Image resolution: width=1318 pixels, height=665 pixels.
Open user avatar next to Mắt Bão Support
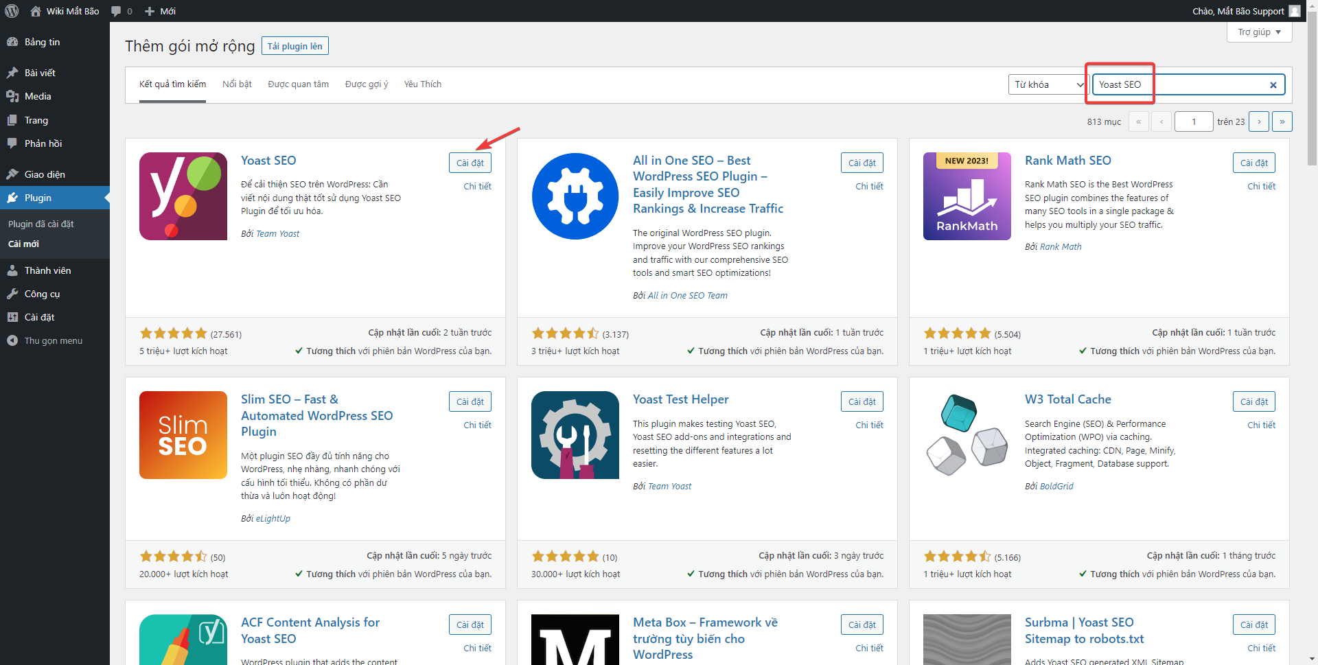(x=1295, y=11)
